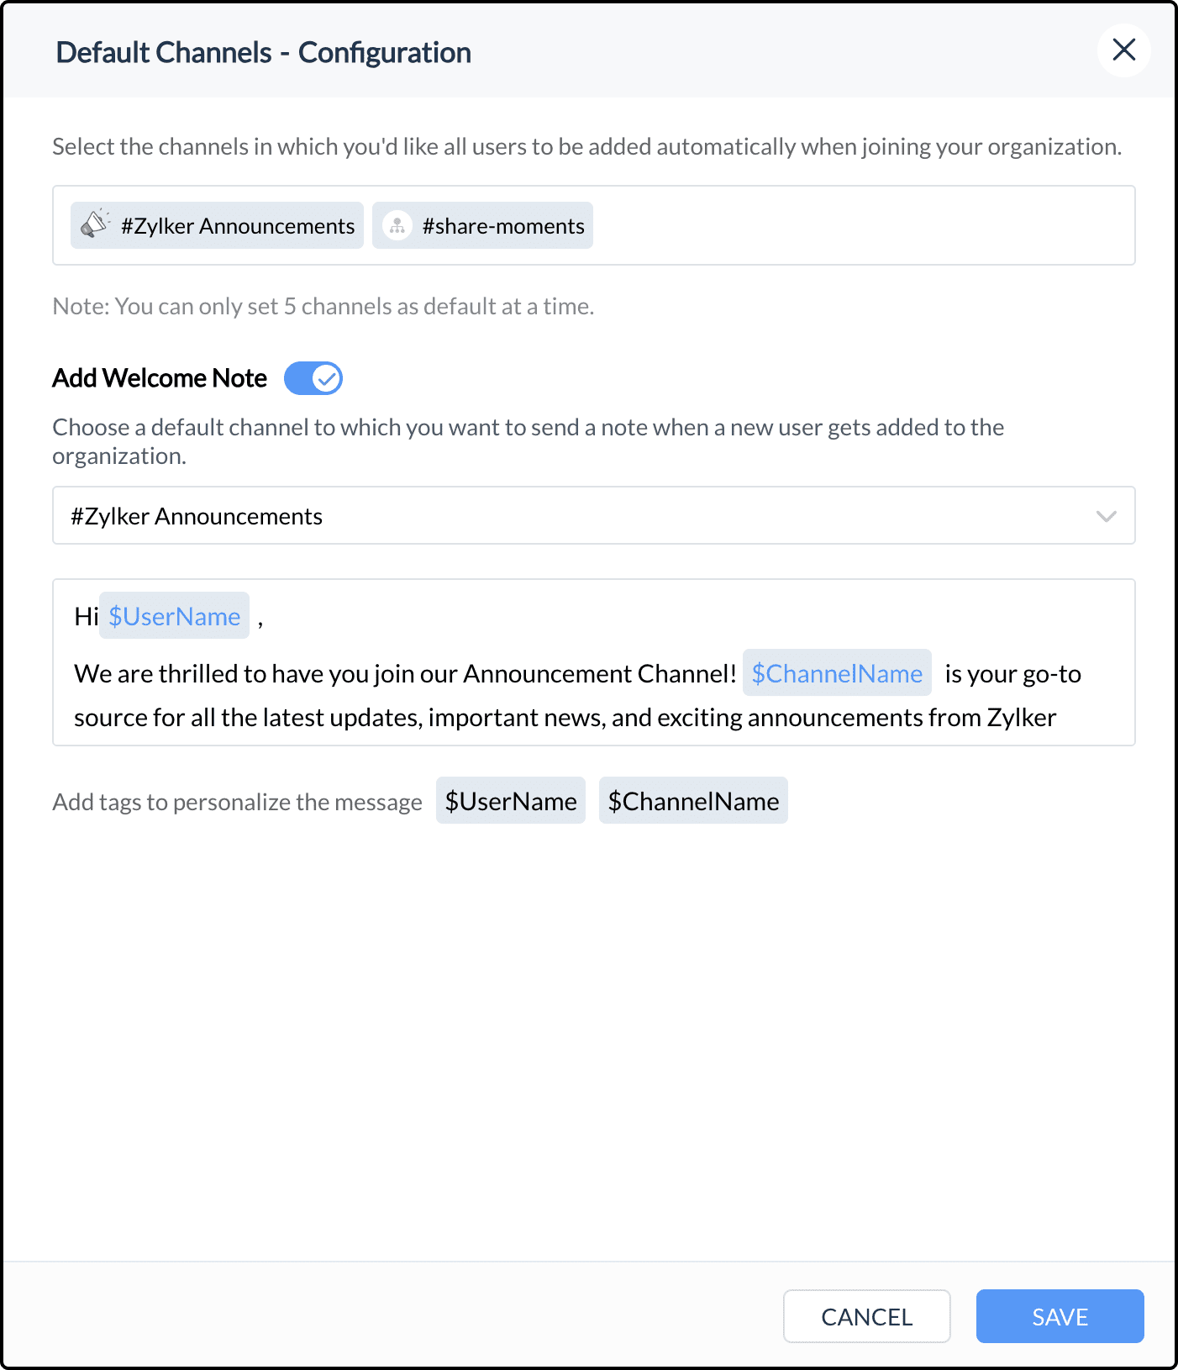
Task: Disable the Add Welcome Note toggle
Action: pos(313,378)
